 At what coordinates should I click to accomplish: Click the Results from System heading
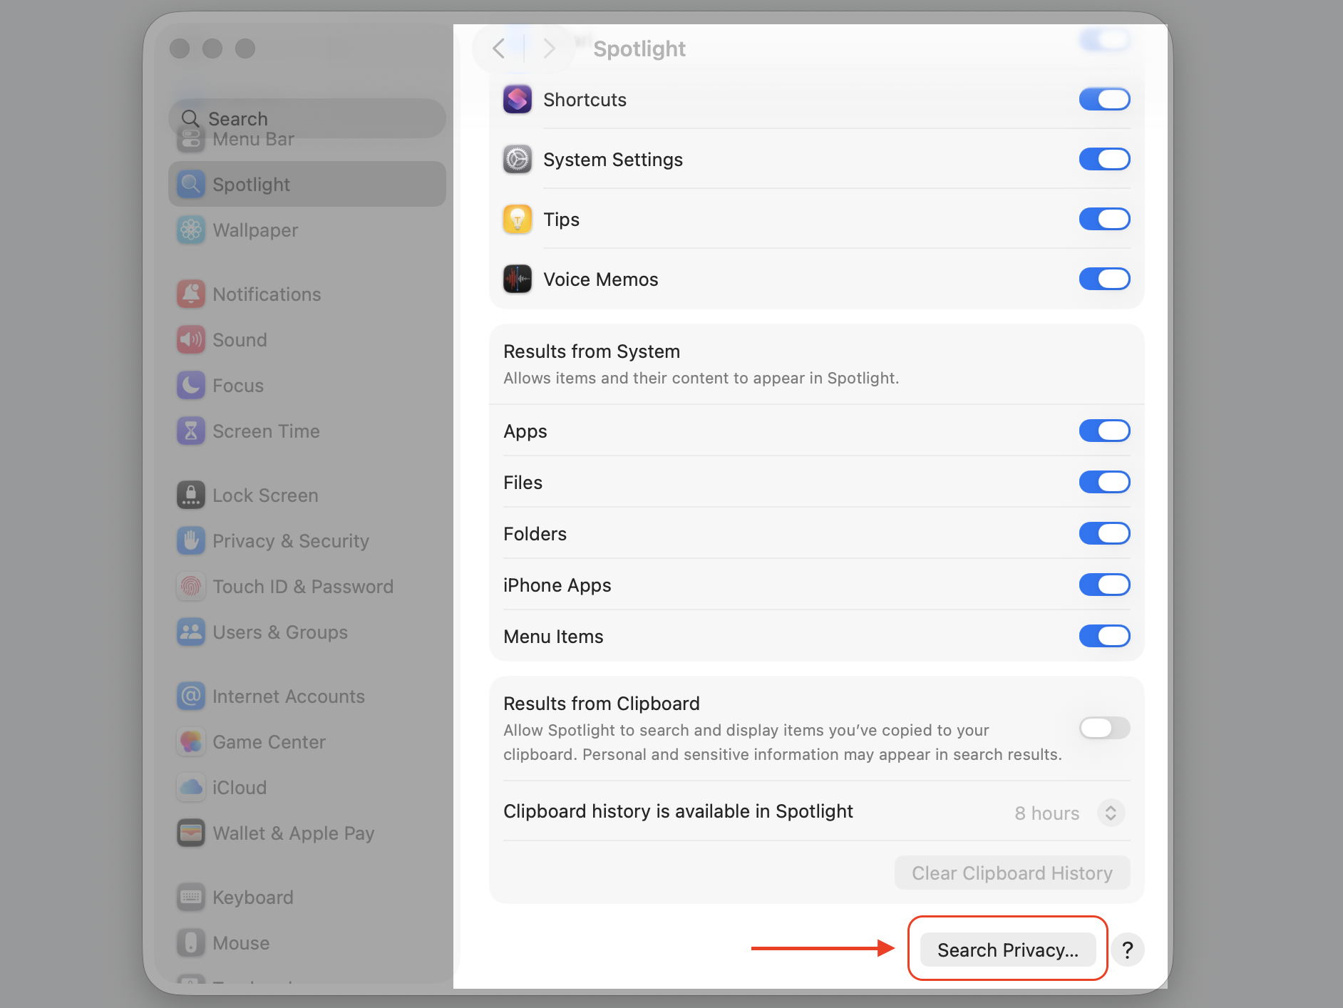pyautogui.click(x=592, y=351)
